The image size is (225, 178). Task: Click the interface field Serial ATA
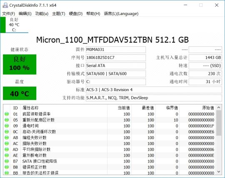[116, 66]
